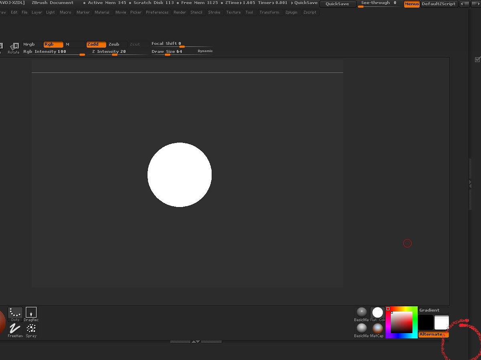This screenshot has height=360, width=481.
Task: Select the black secondary color swatch
Action: pos(426,322)
